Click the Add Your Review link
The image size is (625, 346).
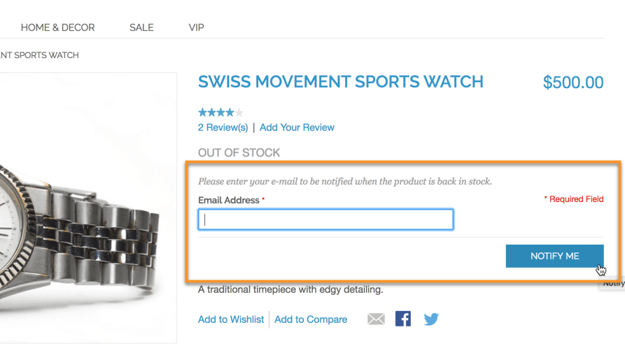coord(297,127)
